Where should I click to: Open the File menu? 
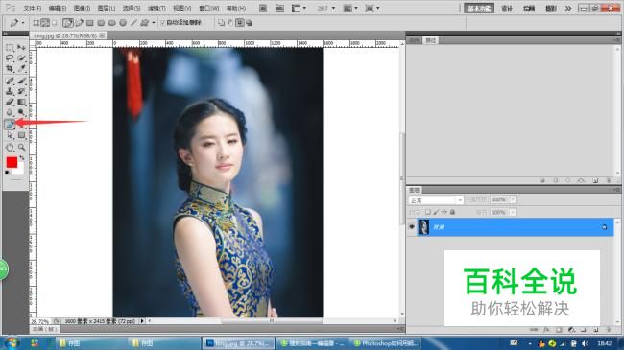pos(33,8)
